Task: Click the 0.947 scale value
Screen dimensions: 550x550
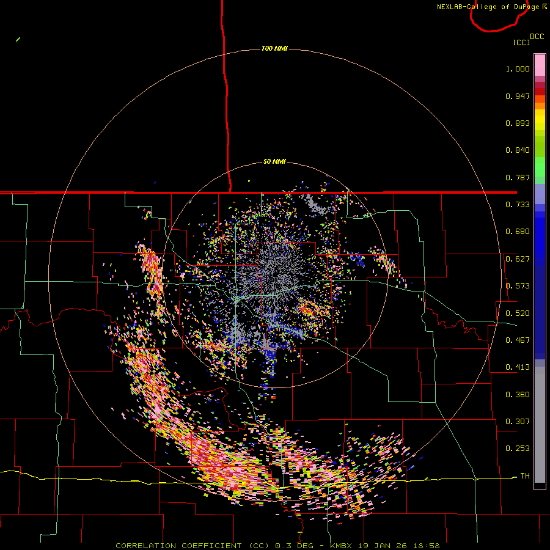Action: pos(518,96)
